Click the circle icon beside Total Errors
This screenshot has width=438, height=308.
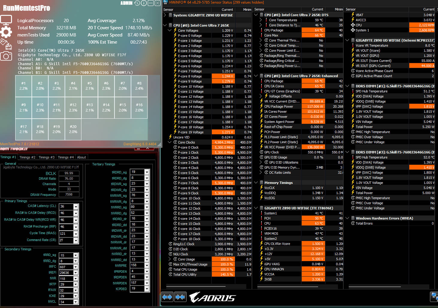click(353, 223)
